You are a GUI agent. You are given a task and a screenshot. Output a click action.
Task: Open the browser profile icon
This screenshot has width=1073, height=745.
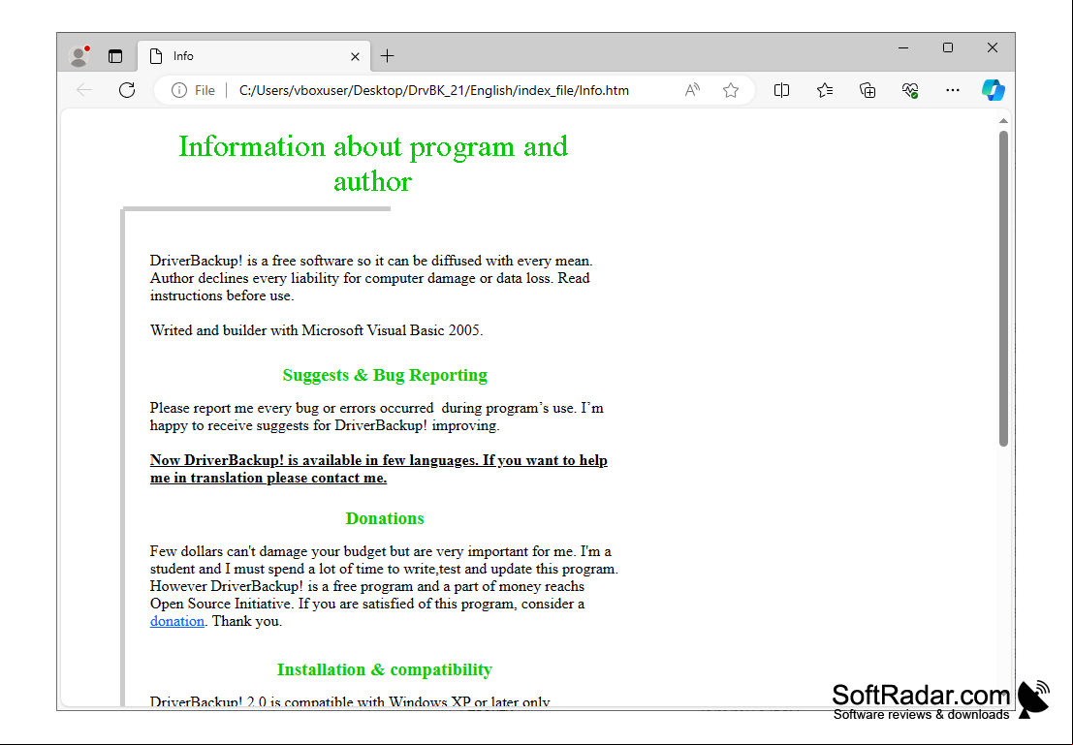coord(79,56)
